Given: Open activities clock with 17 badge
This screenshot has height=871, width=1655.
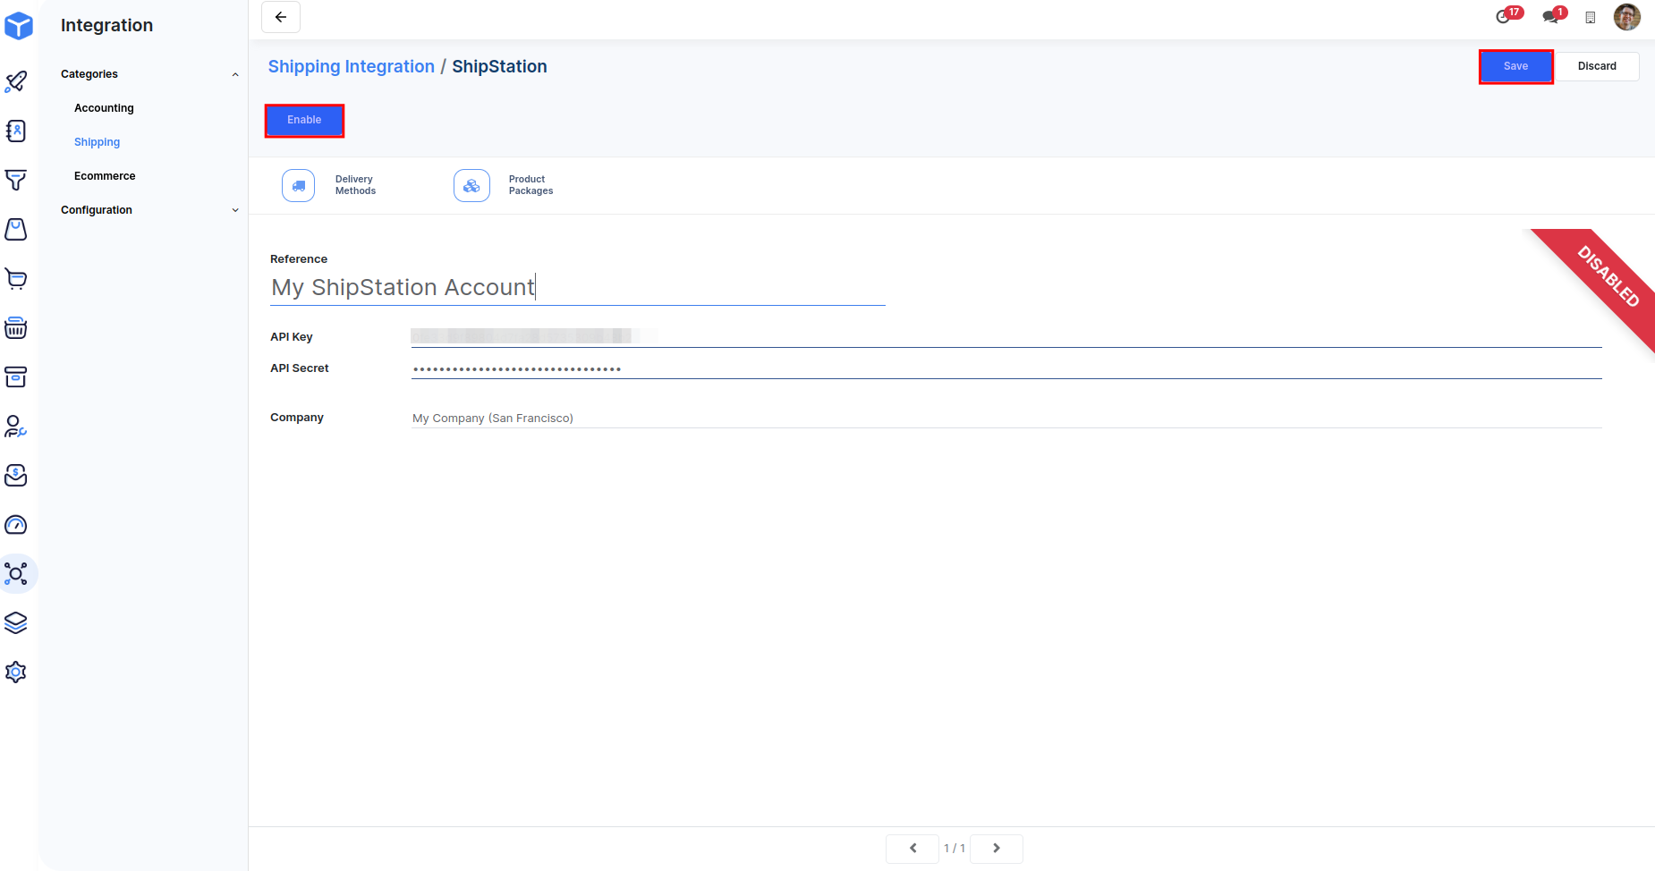Looking at the screenshot, I should pyautogui.click(x=1503, y=17).
